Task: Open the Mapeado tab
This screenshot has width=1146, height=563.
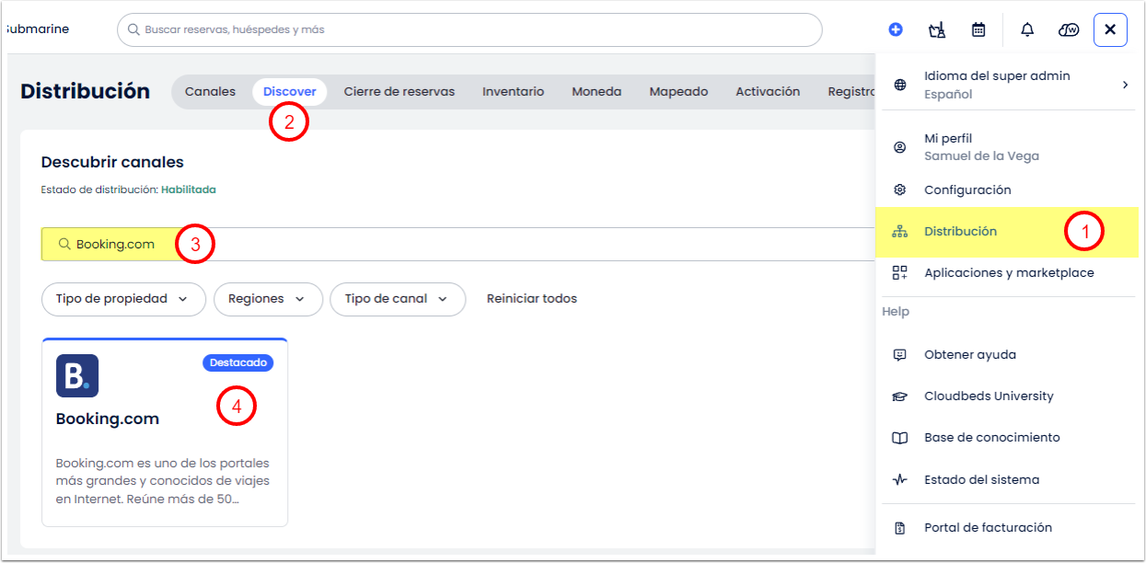Action: tap(678, 92)
